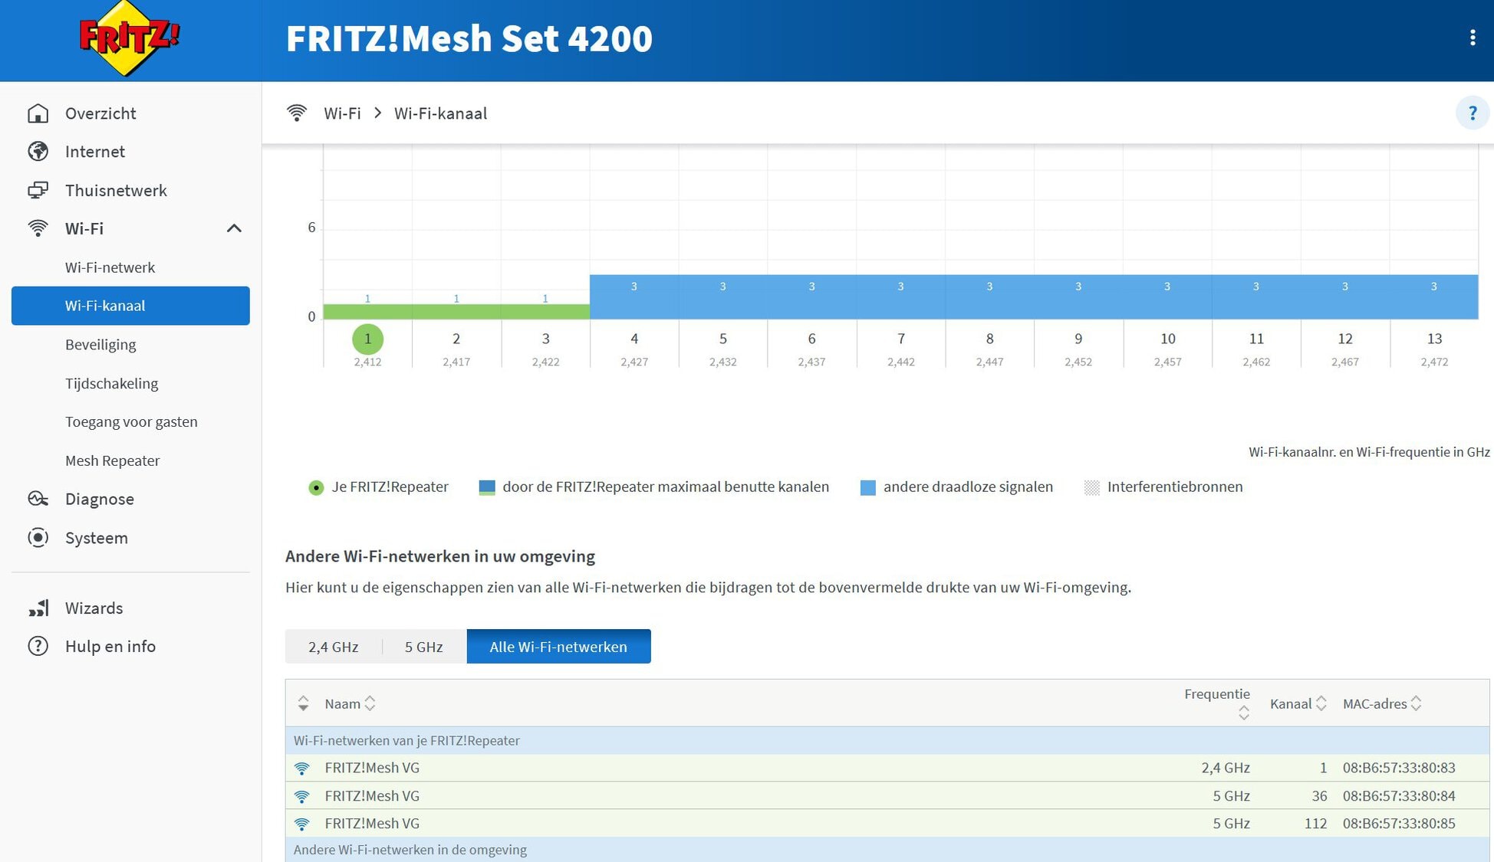Open the three-dot options menu

(1473, 38)
